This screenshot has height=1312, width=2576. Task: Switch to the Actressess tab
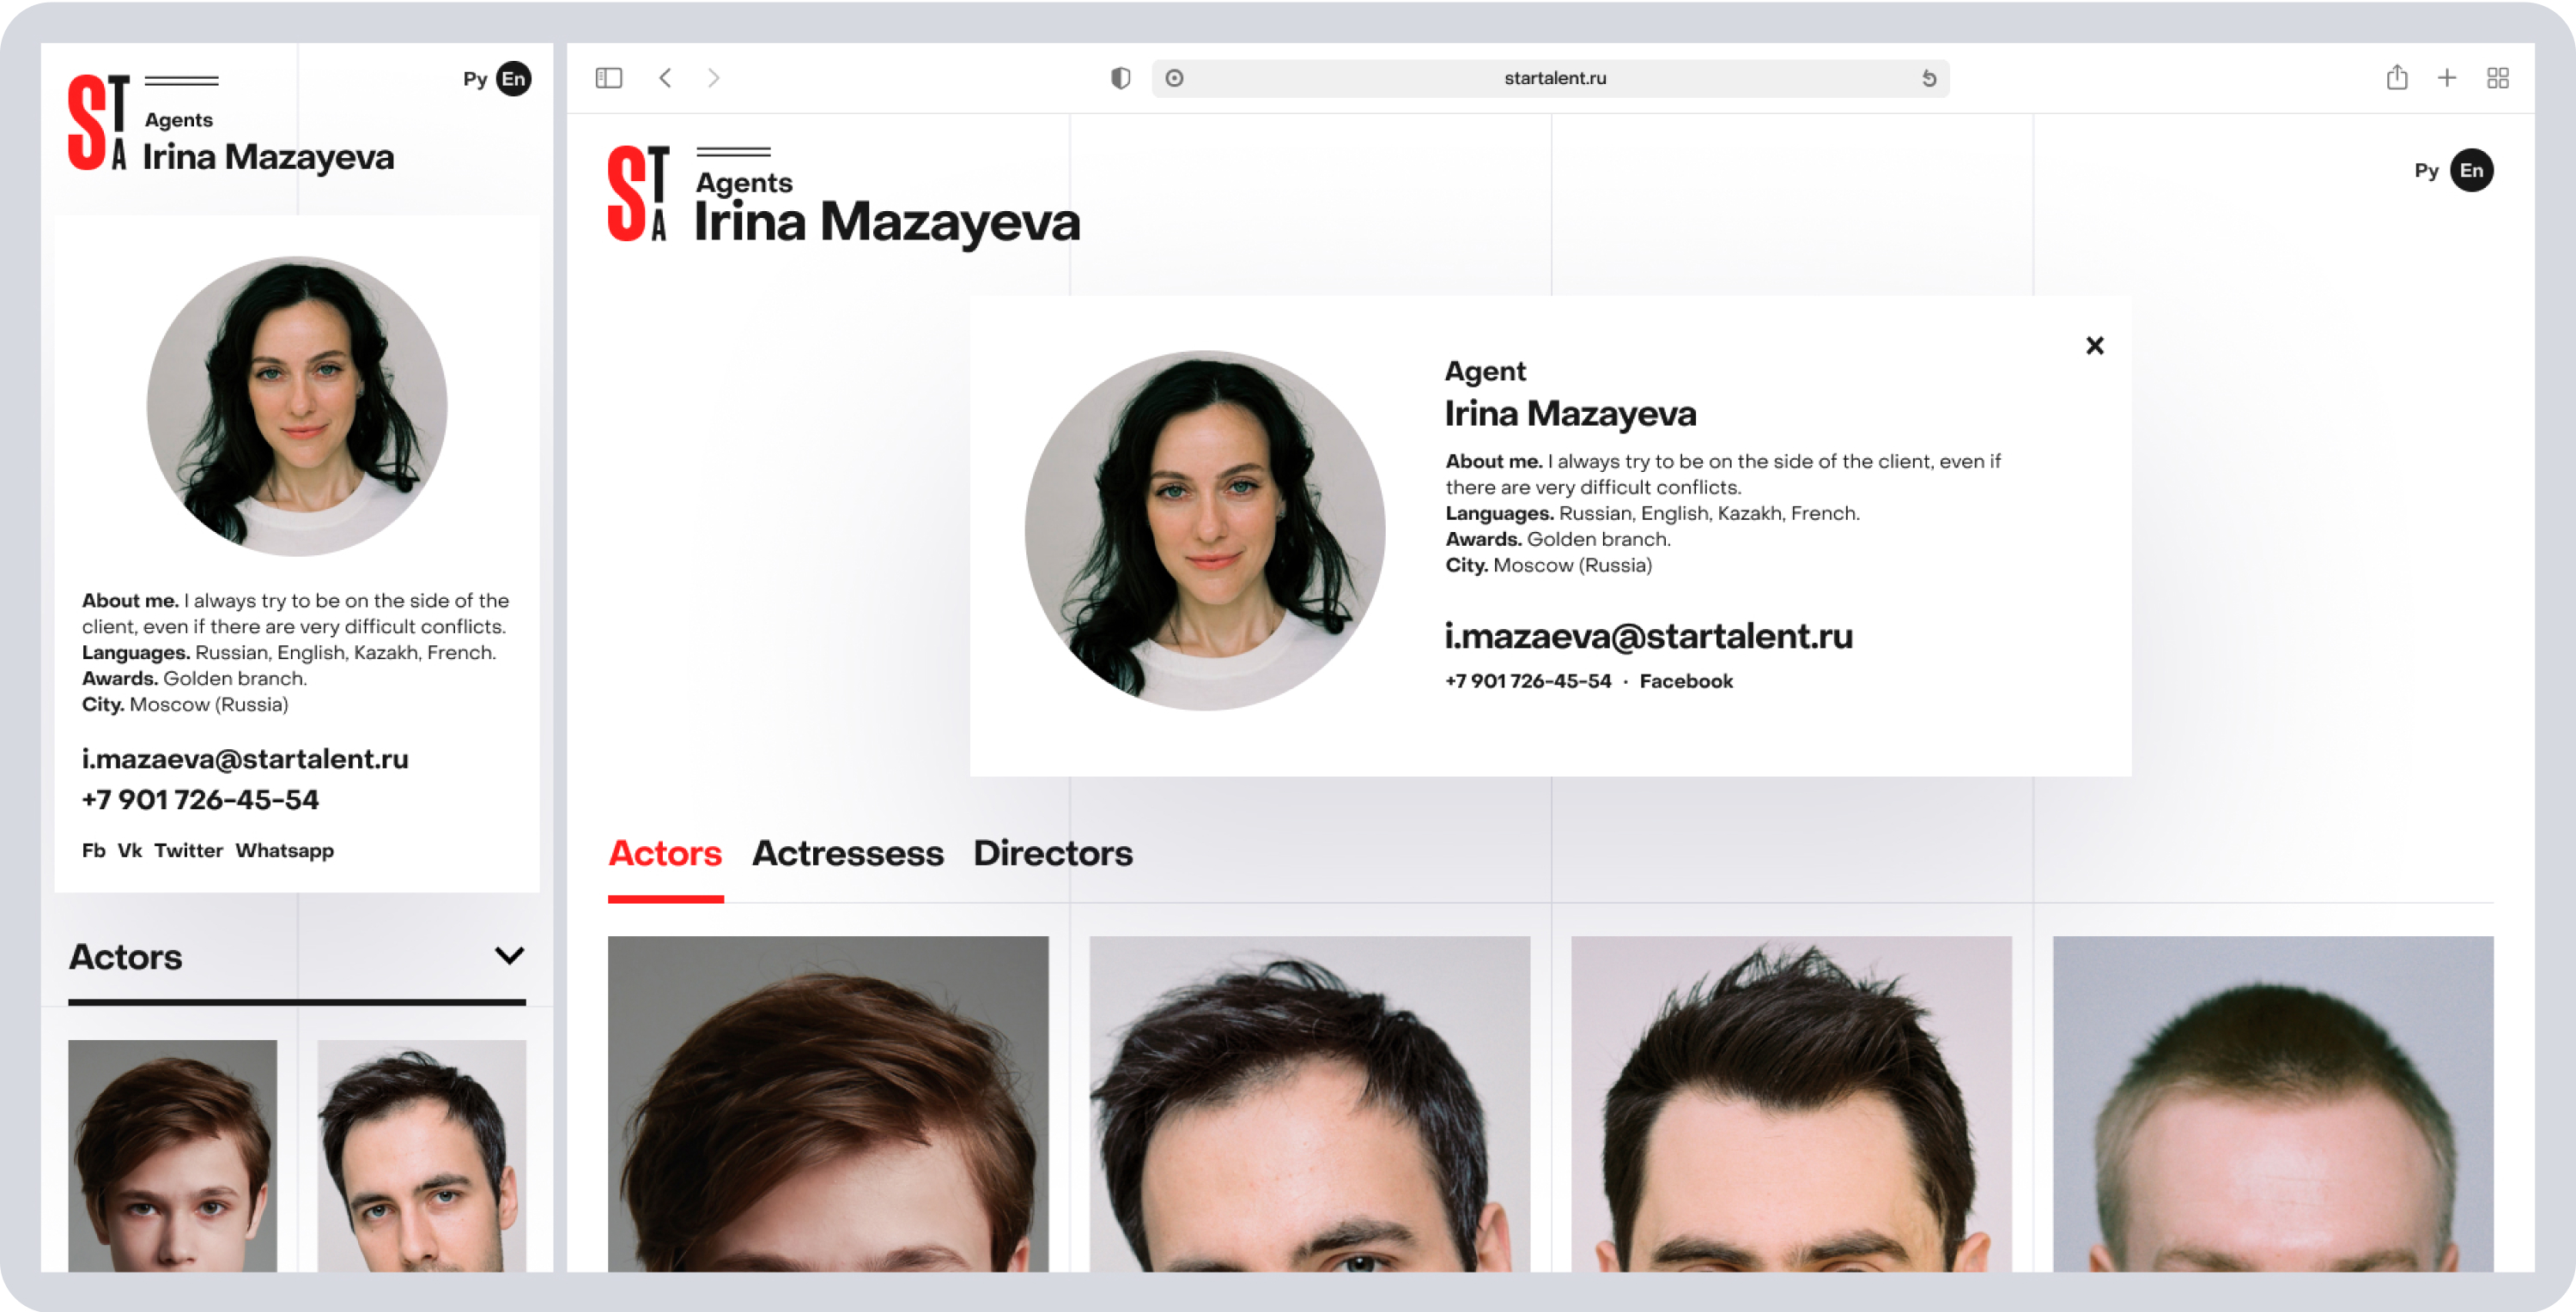pos(847,853)
